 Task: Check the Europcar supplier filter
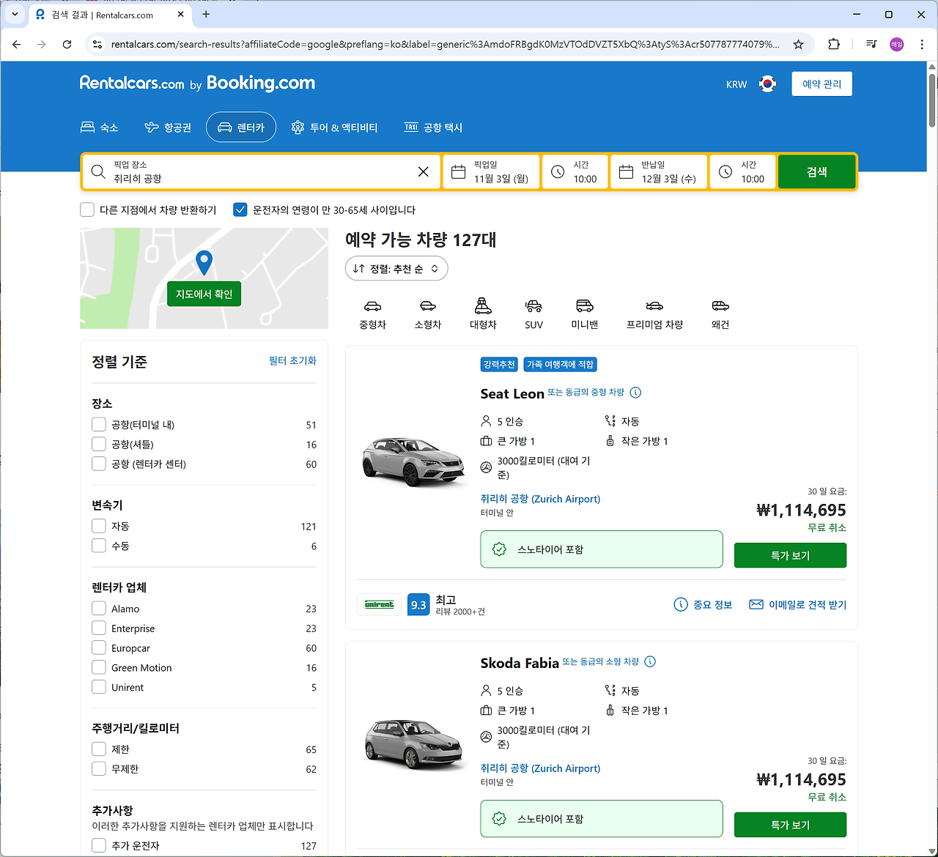pyautogui.click(x=99, y=648)
